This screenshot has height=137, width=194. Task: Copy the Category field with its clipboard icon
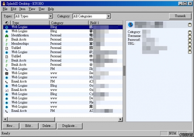coord(190,32)
